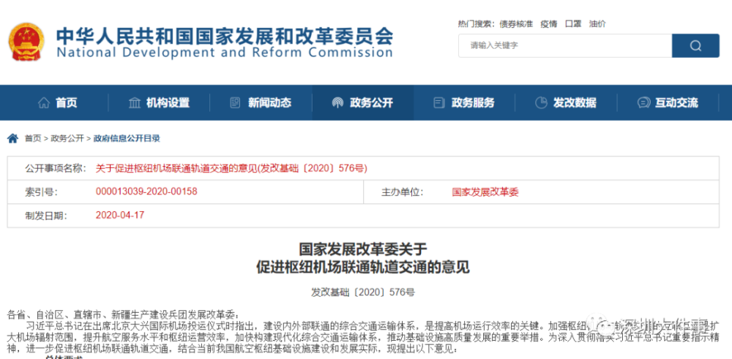
Task: Click hot search term 油价
Action: (597, 24)
